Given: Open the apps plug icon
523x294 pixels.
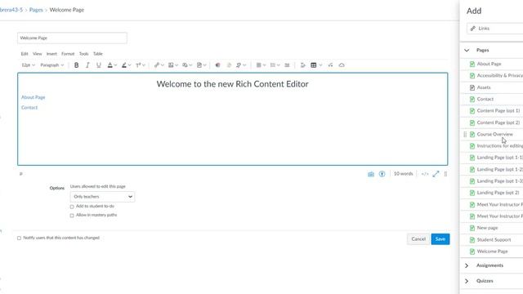Looking at the screenshot, I should 239,65.
